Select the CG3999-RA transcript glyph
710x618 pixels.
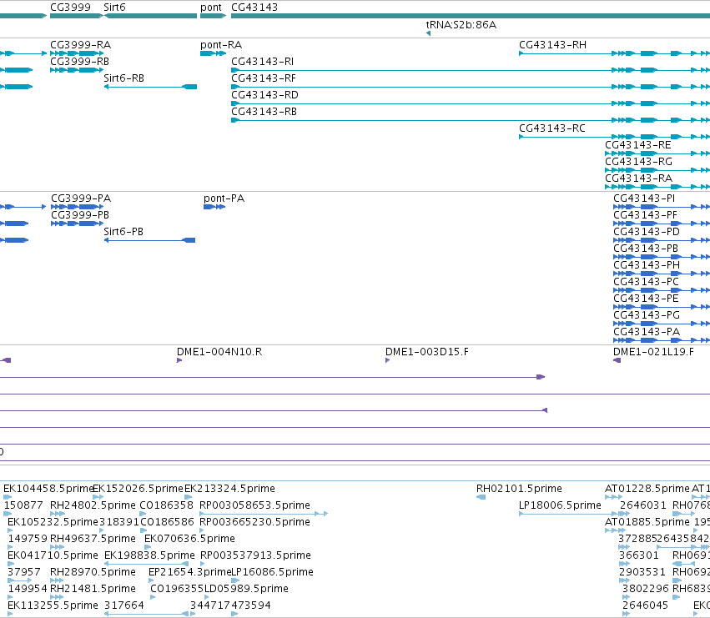(x=77, y=53)
